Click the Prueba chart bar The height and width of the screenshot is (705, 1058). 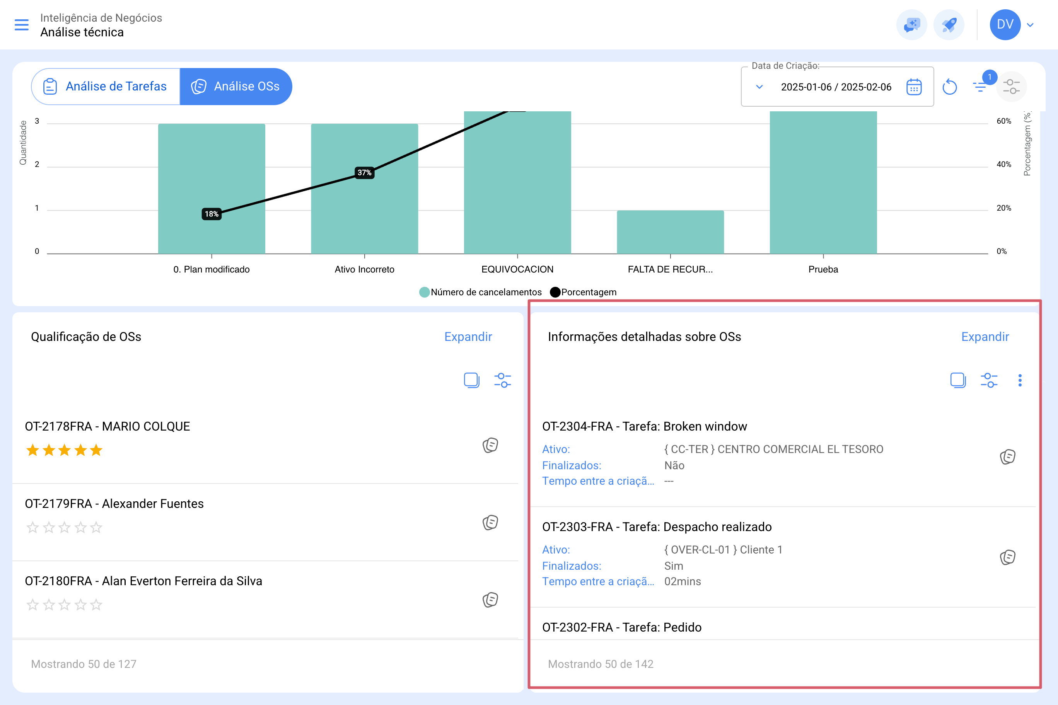pyautogui.click(x=823, y=182)
